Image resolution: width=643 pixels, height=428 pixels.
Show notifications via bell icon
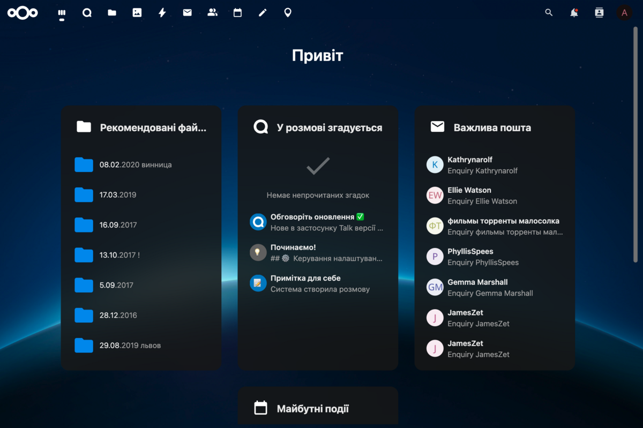click(x=574, y=13)
